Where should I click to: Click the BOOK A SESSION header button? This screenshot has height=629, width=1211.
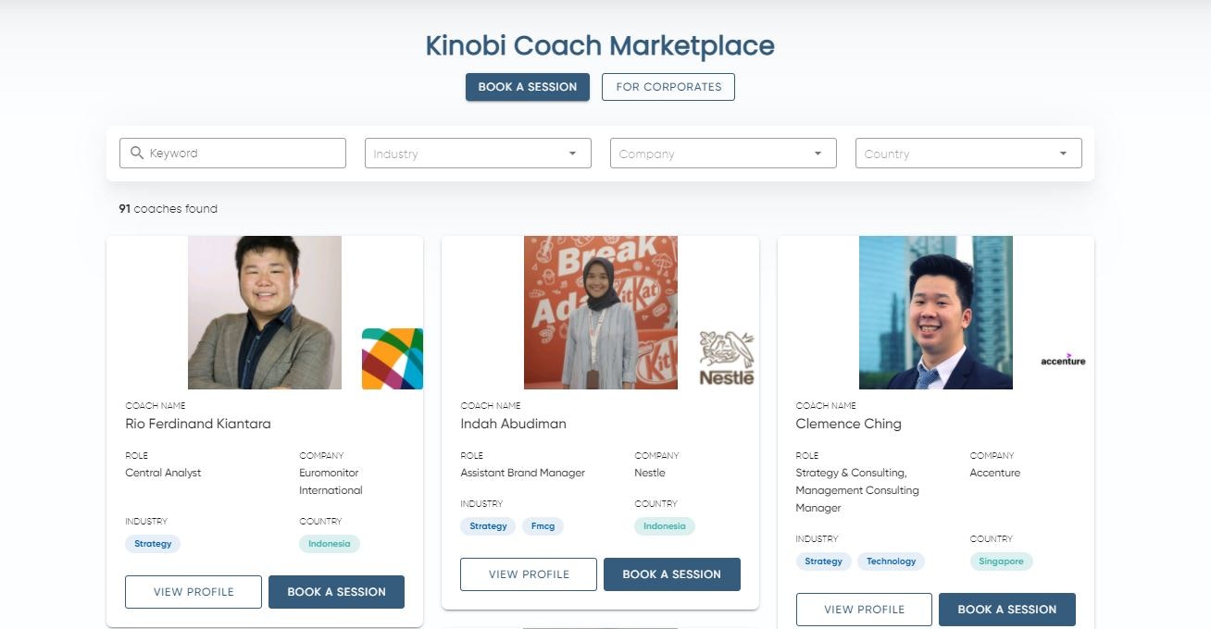click(527, 86)
